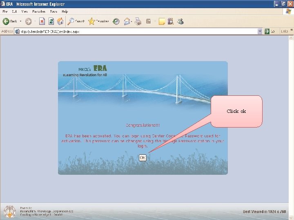Image resolution: width=294 pixels, height=220 pixels.
Task: Expand the Links toolbar chevron
Action: (x=292, y=30)
